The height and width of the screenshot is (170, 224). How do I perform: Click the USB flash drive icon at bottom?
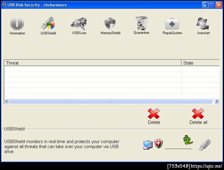(205, 145)
